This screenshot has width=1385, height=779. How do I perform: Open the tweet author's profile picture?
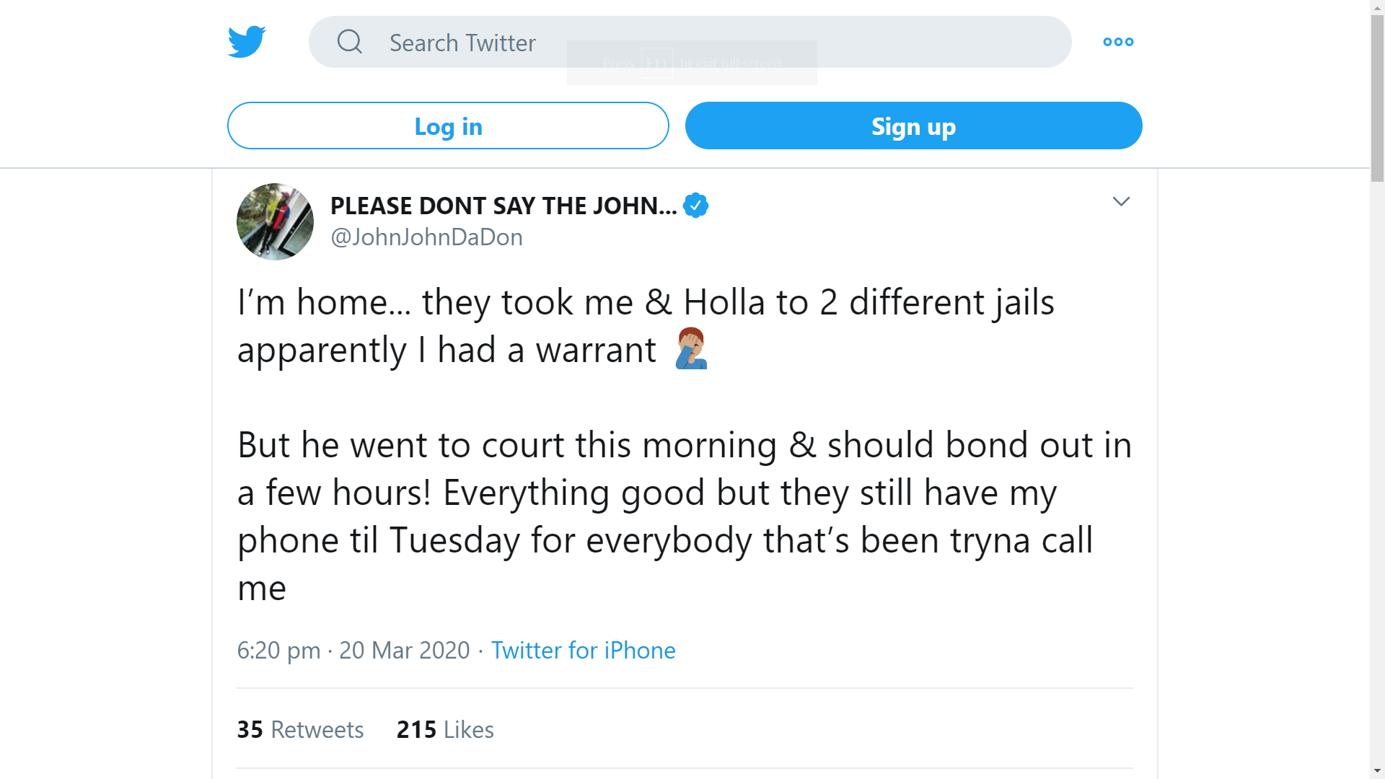pos(275,221)
